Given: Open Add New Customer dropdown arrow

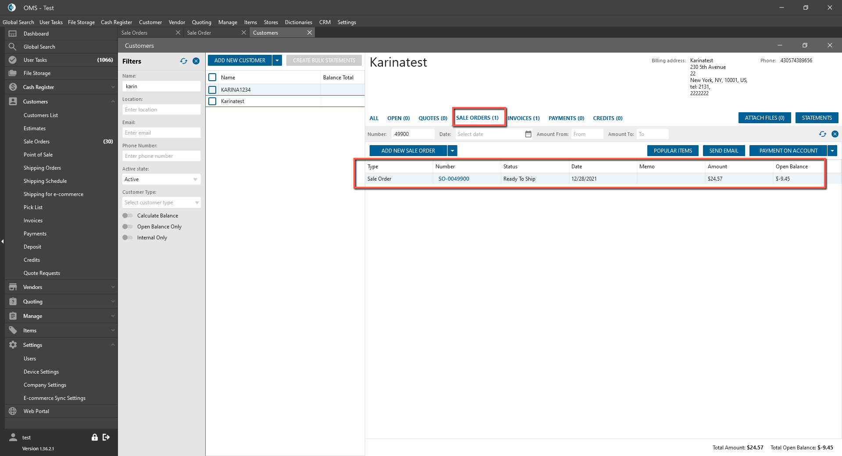Looking at the screenshot, I should (277, 61).
